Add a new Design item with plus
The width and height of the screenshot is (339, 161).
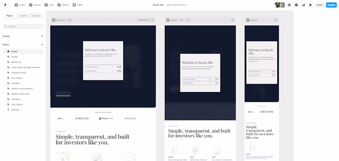pos(42,36)
